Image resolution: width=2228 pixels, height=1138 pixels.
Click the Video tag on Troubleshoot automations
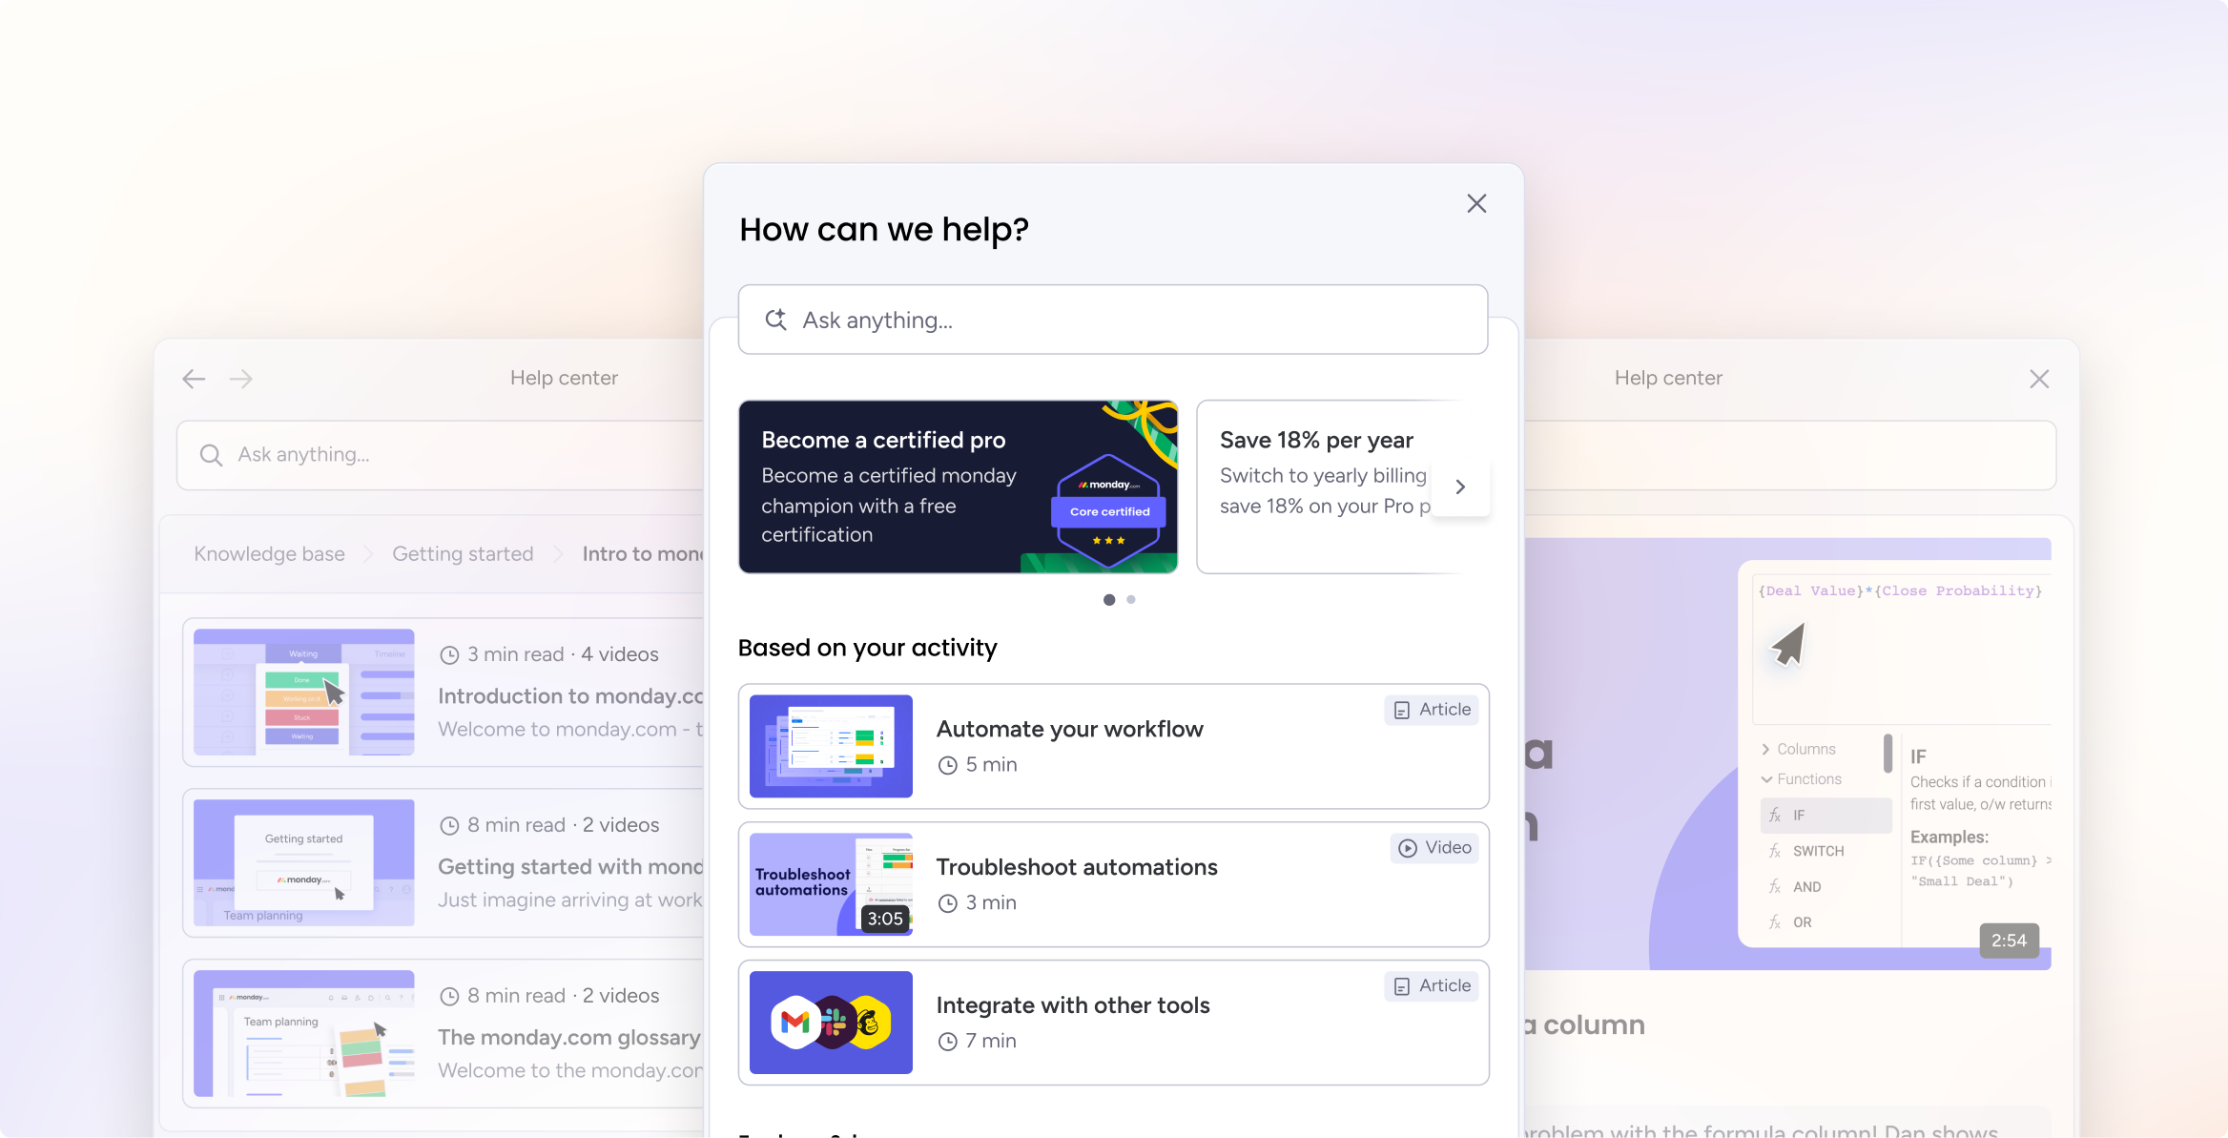1434,848
